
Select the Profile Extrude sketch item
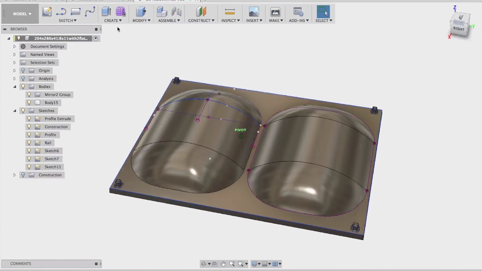(58, 119)
